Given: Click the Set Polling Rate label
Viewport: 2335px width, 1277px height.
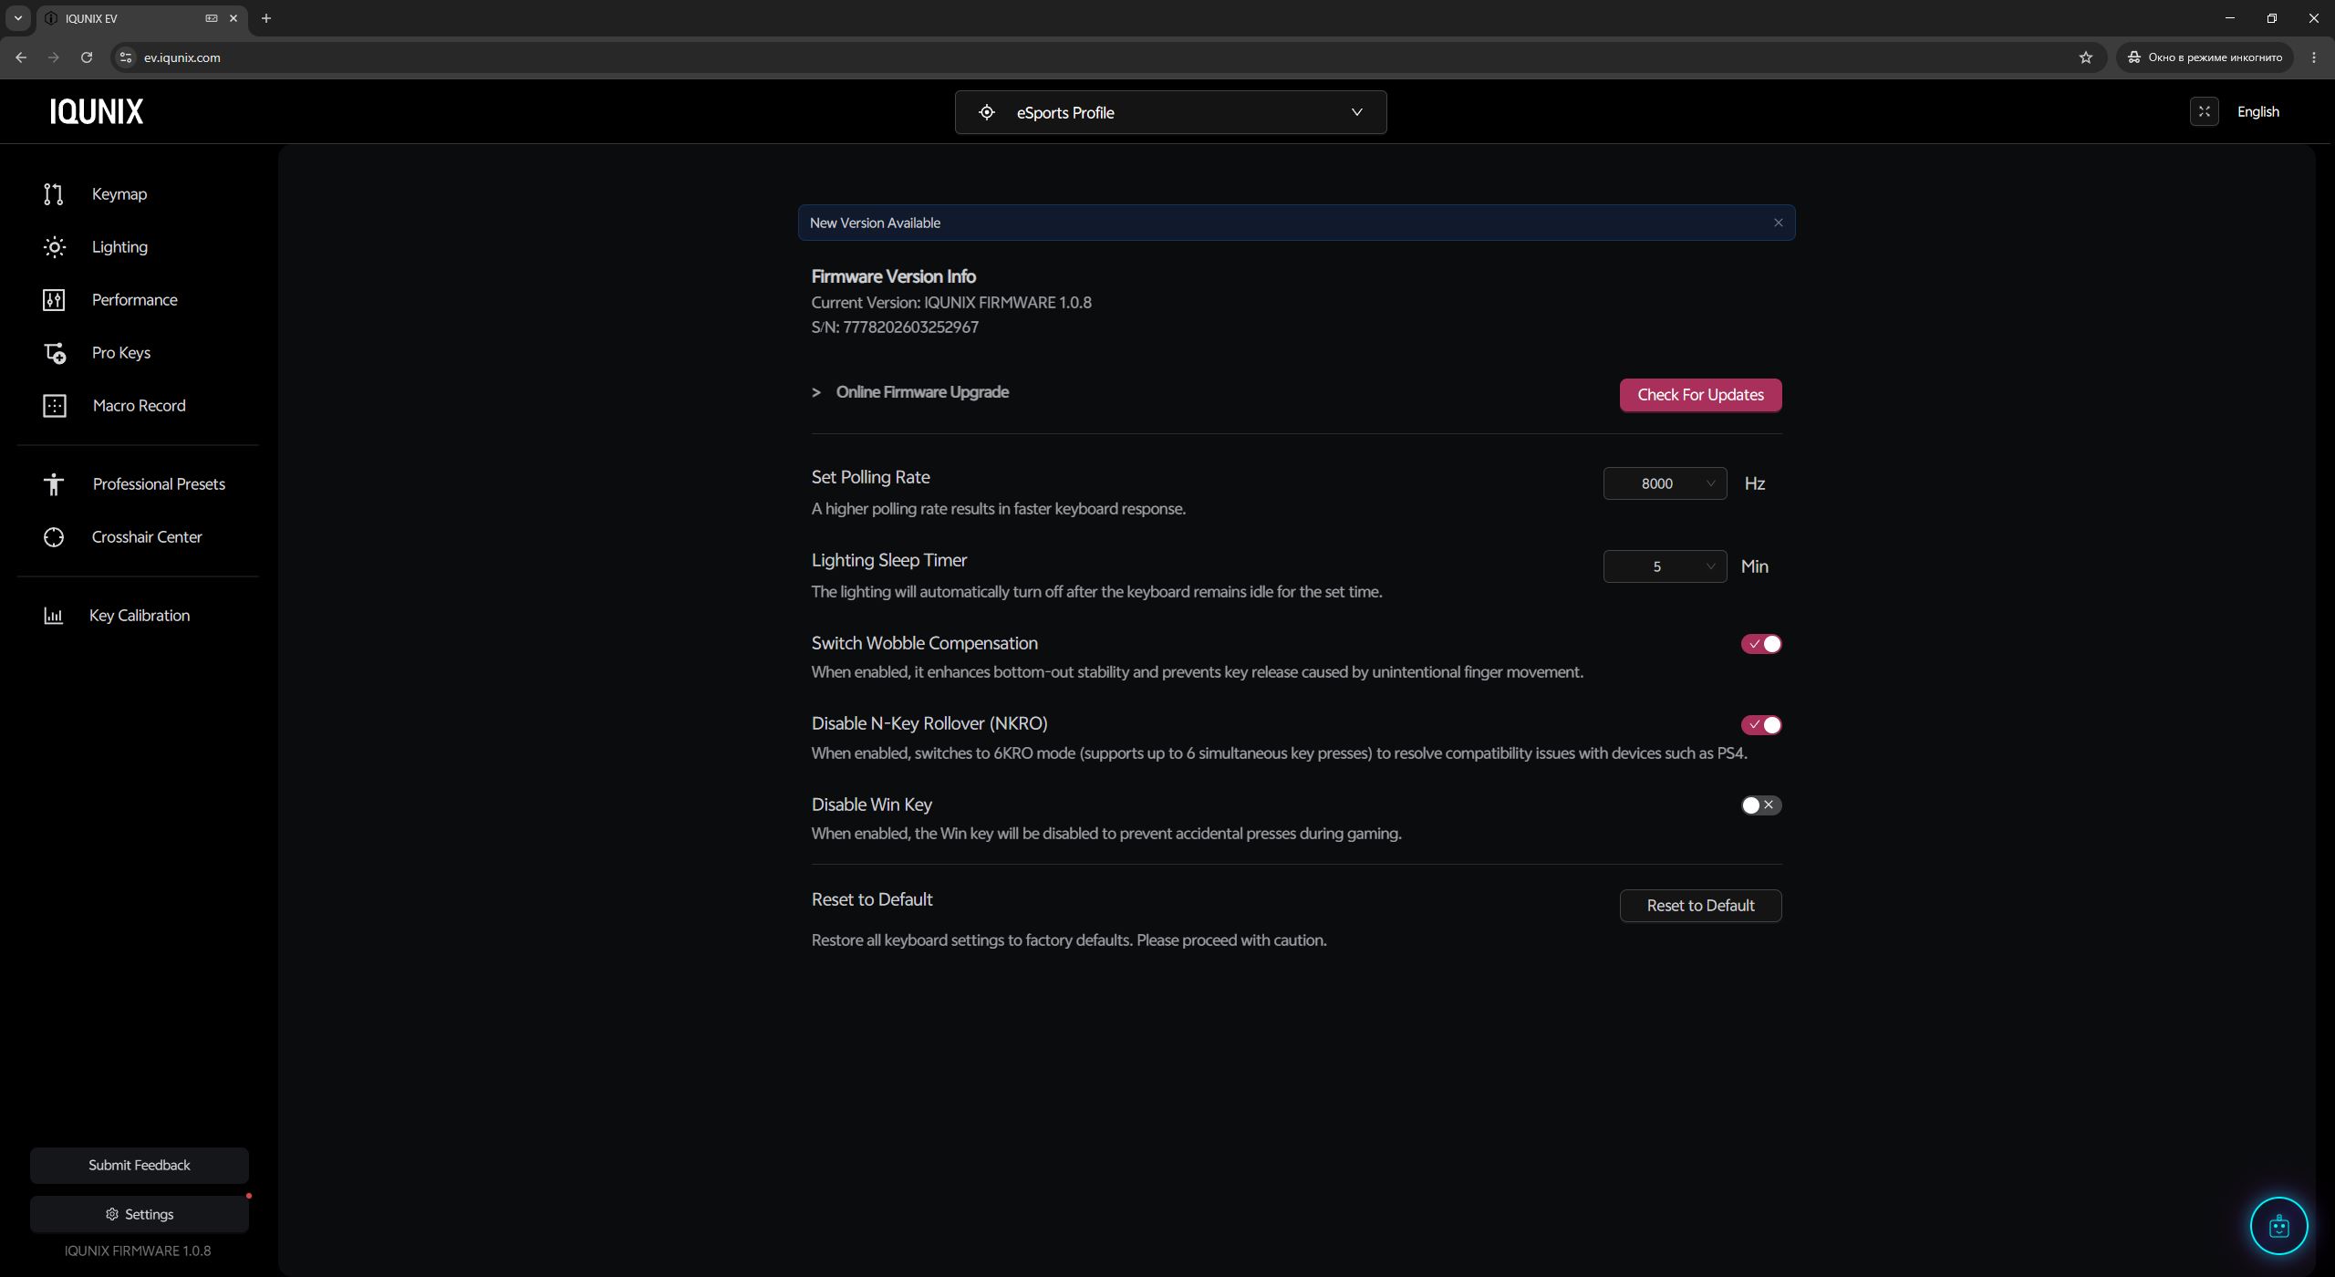Looking at the screenshot, I should pos(870,477).
